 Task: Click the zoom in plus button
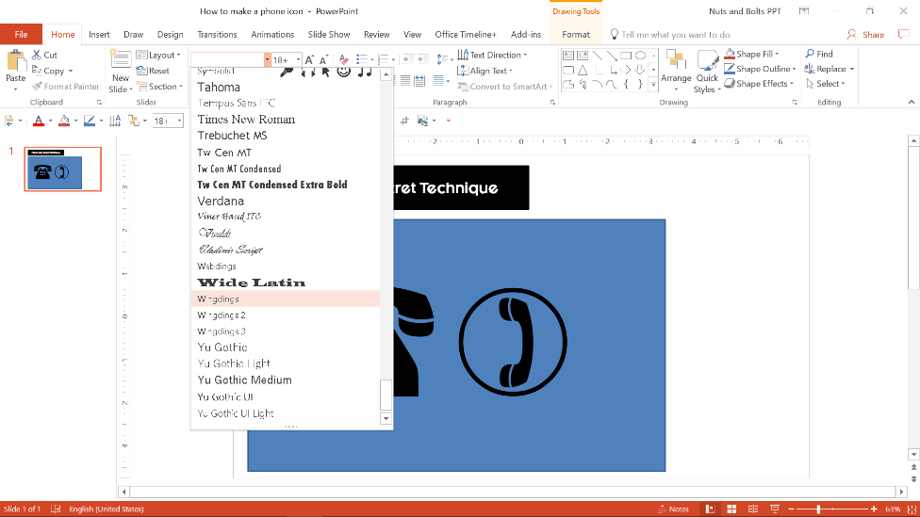point(874,509)
